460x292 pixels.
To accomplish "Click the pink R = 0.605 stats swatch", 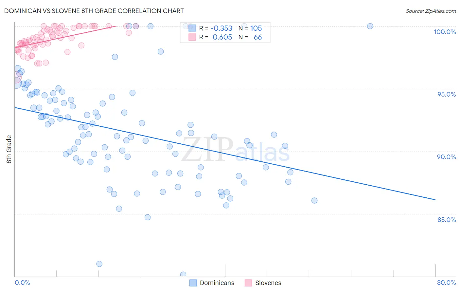I will [192, 37].
